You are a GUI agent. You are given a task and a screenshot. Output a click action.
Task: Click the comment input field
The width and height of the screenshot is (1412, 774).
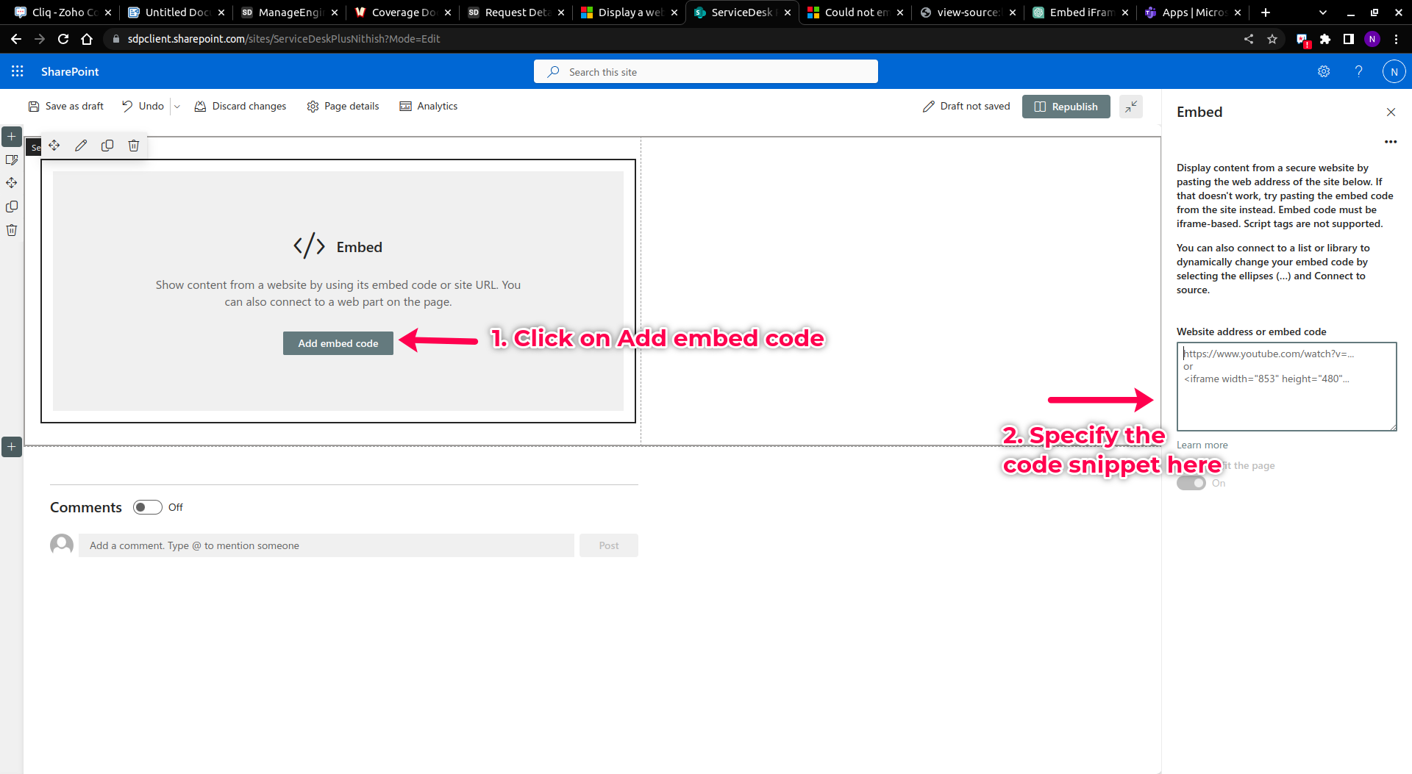(327, 545)
